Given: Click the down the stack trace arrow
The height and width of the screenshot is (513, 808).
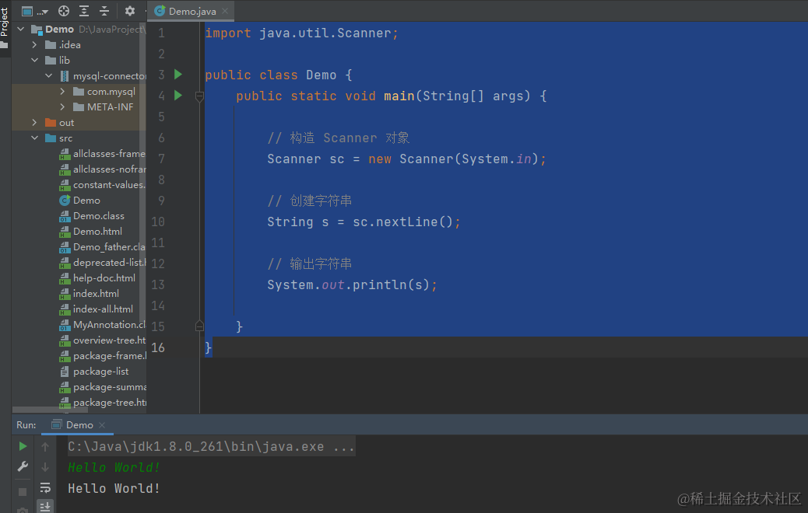Looking at the screenshot, I should tap(45, 466).
